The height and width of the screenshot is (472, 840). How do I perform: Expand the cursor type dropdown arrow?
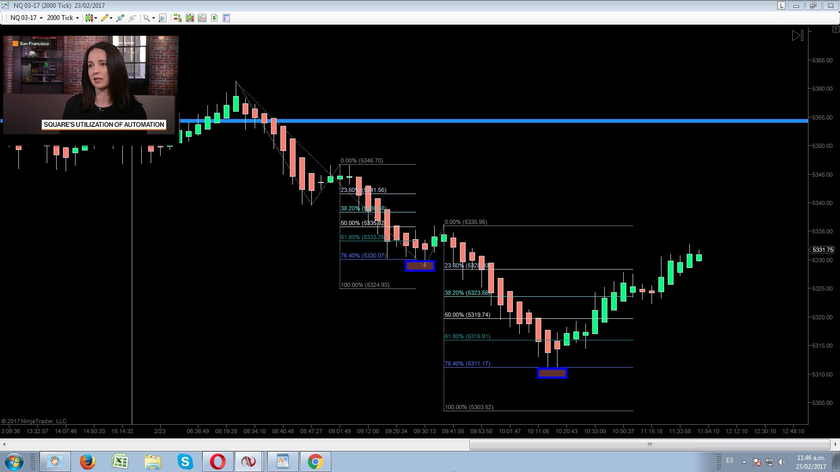pyautogui.click(x=153, y=18)
